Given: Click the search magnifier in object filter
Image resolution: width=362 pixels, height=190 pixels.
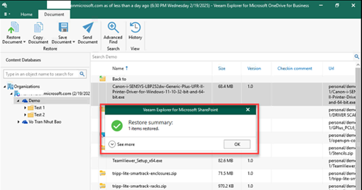Looking at the screenshot, I should click(82, 74).
